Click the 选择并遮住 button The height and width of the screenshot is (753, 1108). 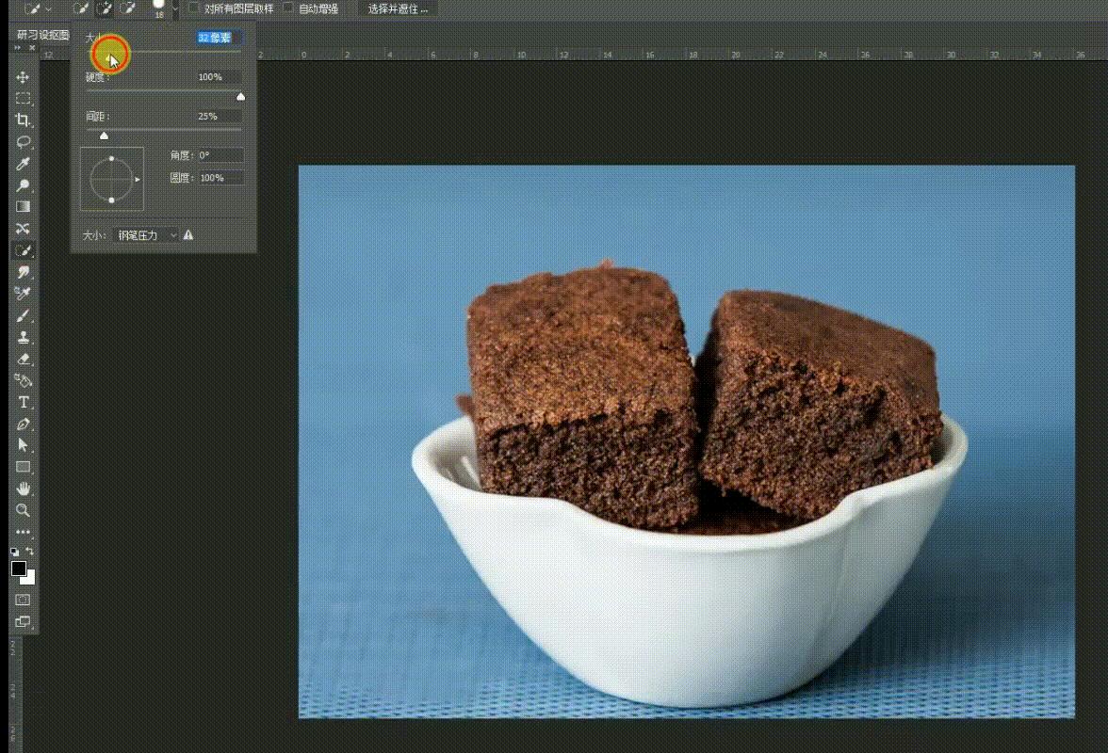tap(397, 8)
